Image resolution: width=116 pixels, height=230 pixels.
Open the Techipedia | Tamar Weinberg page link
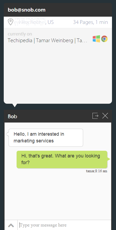coord(47,41)
